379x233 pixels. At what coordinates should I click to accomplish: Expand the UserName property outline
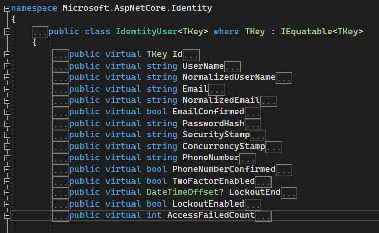click(7, 66)
